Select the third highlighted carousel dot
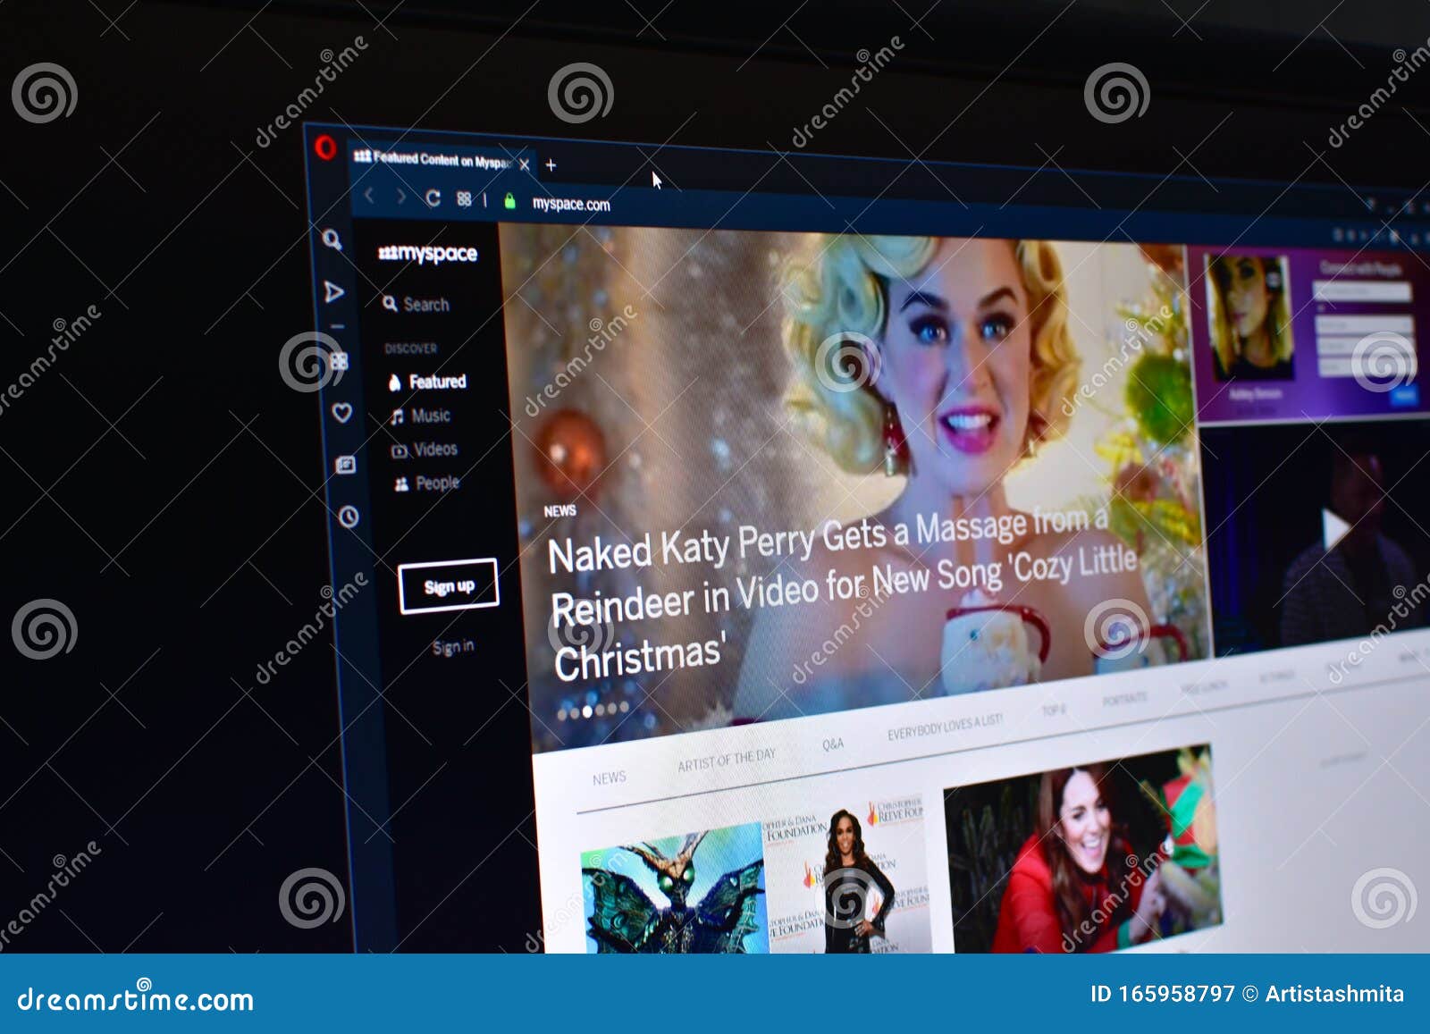This screenshot has width=1430, height=1034. click(587, 712)
